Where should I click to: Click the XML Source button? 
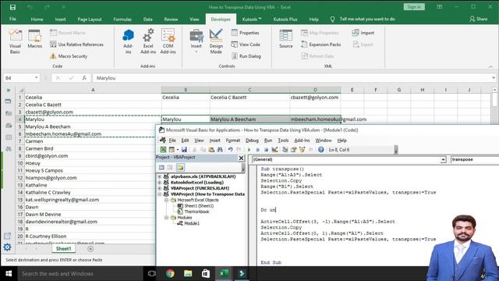[286, 39]
